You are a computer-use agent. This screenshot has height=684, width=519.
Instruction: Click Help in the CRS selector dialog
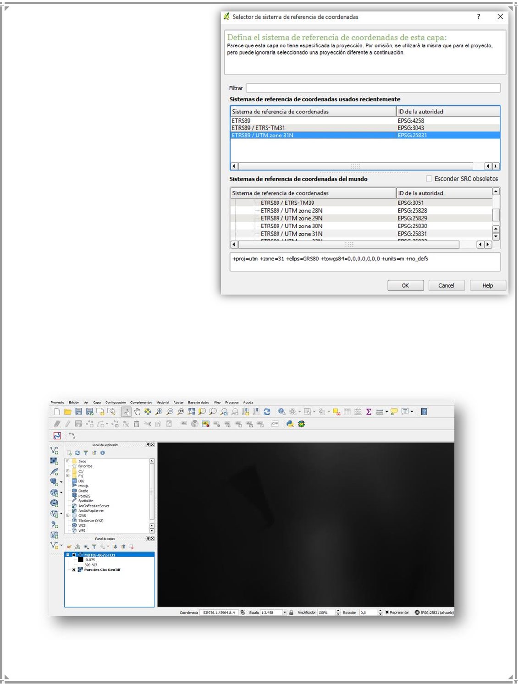point(488,285)
